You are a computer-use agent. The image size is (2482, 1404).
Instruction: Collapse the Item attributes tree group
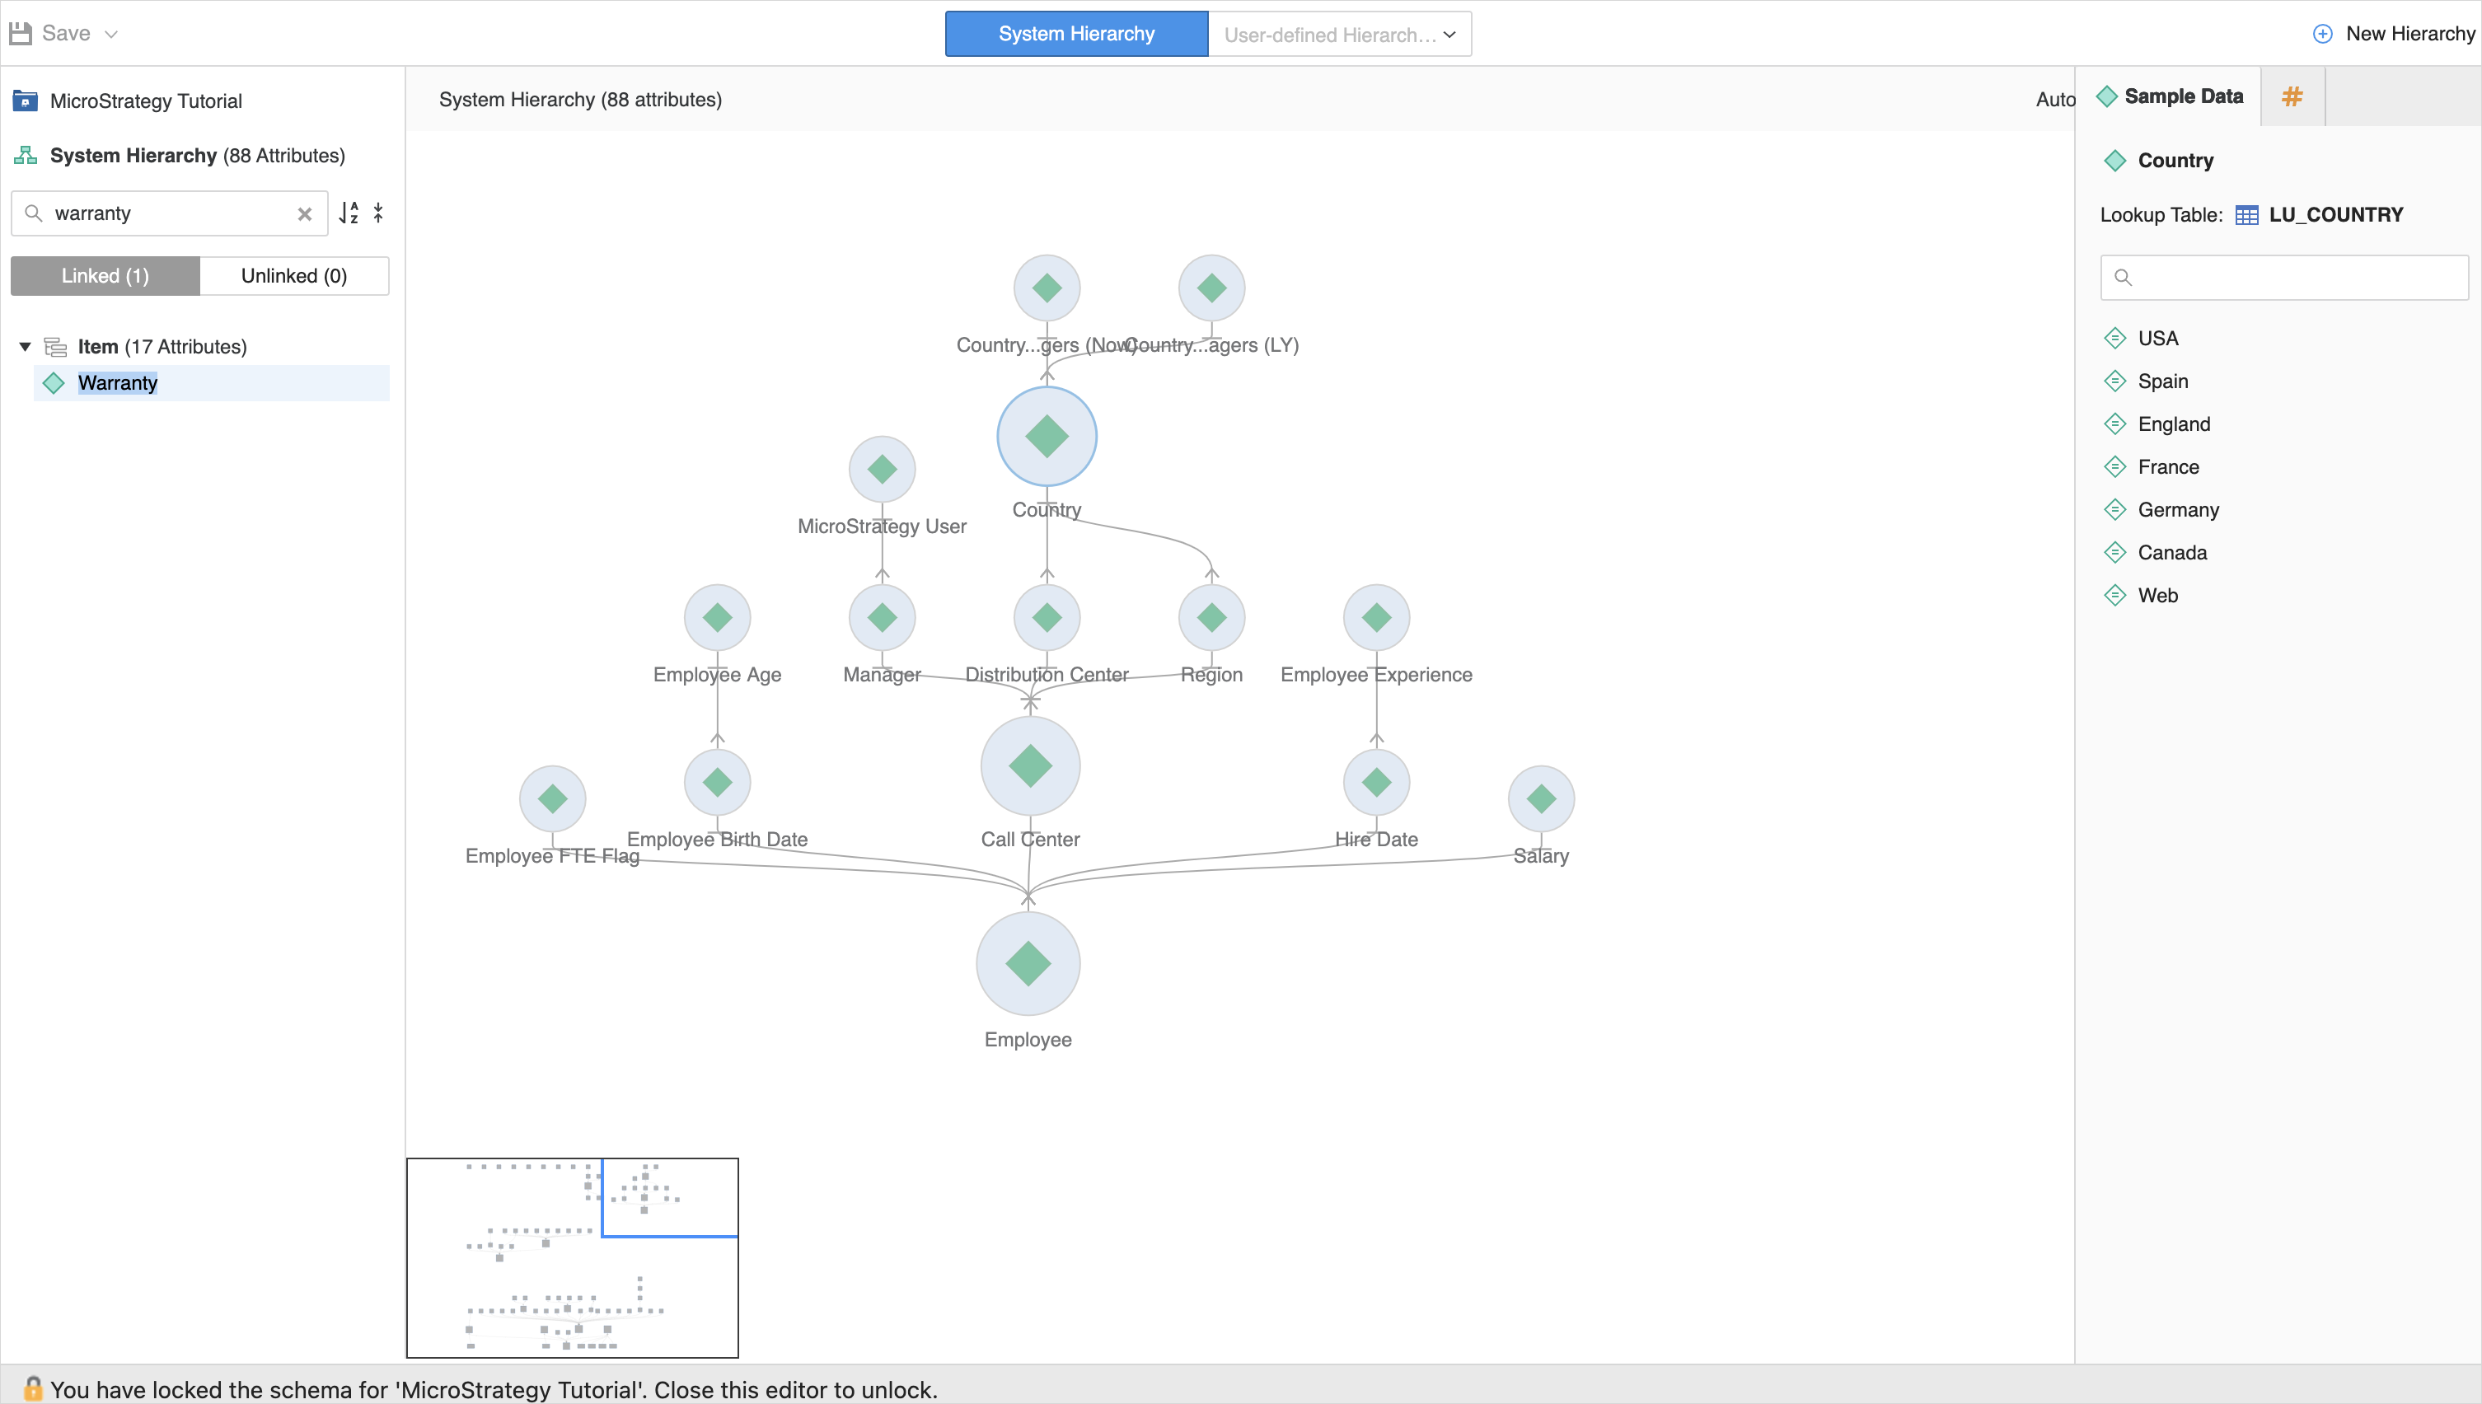click(25, 346)
